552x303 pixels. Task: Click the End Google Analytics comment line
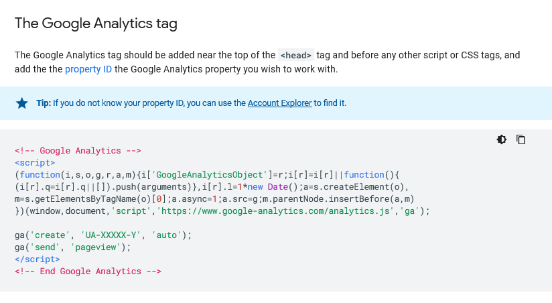tap(88, 271)
